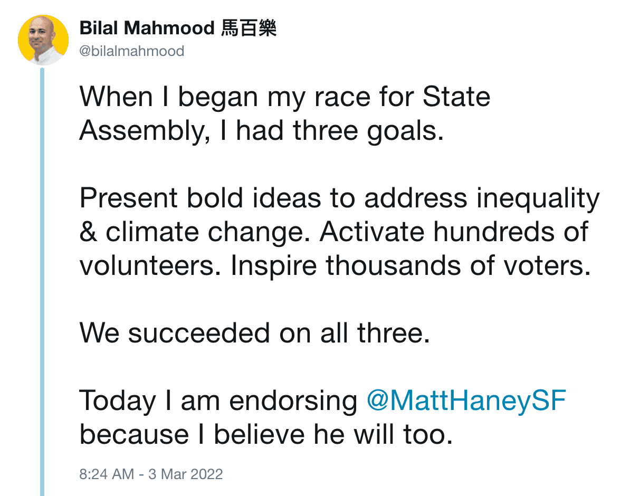Click the sentence 'We succeeded on all three.'

tap(255, 333)
